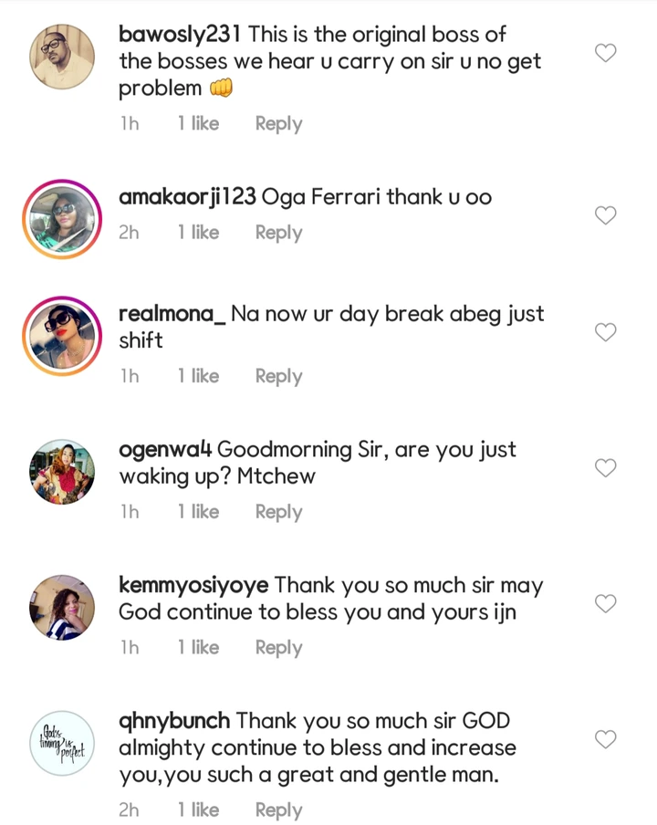View likes on kemmyosiyoye's comment
Image resolution: width=657 pixels, height=825 pixels.
(x=198, y=648)
